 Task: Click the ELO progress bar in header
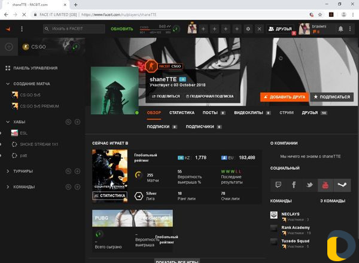155,29
